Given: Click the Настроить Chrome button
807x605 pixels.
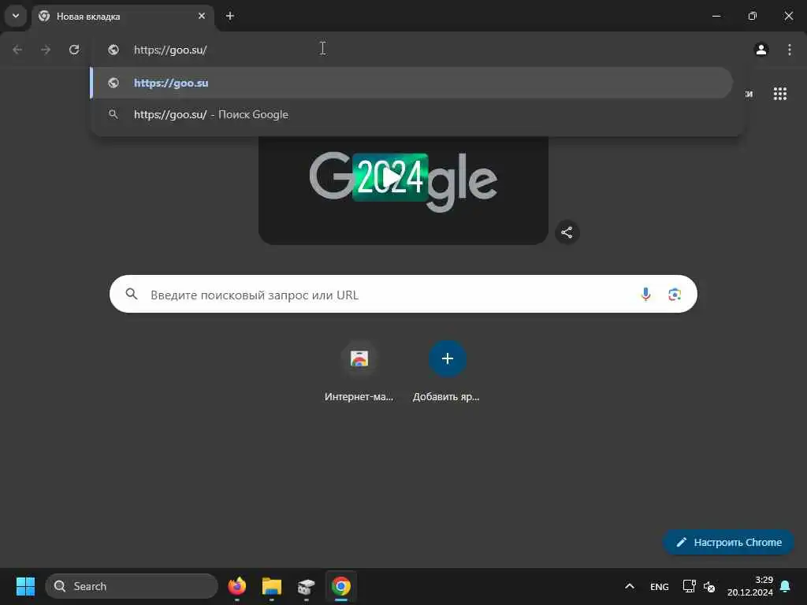Looking at the screenshot, I should click(728, 542).
